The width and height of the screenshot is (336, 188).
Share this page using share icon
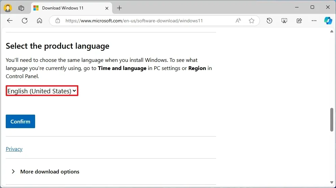point(299,21)
